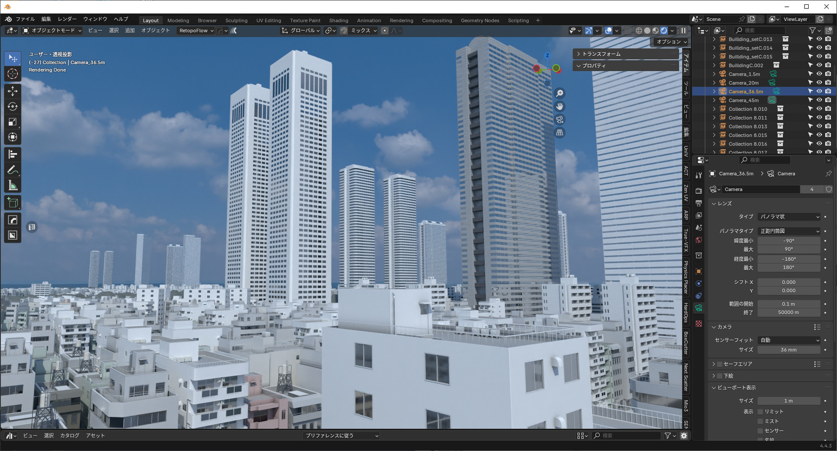Open the レンダー menu
837x451 pixels.
pyautogui.click(x=67, y=19)
